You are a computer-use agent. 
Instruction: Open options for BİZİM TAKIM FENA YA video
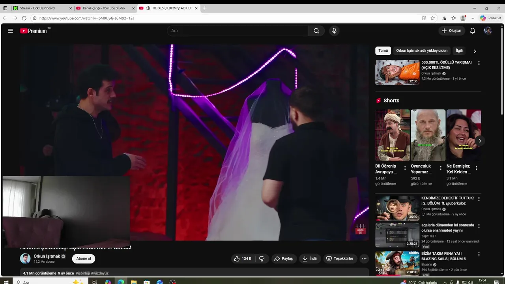point(479,254)
